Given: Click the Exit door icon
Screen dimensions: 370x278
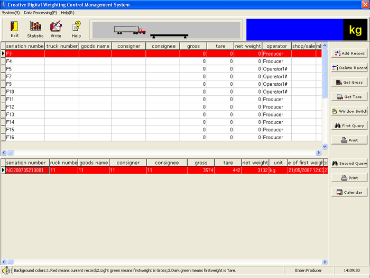Looking at the screenshot, I should coord(14,26).
